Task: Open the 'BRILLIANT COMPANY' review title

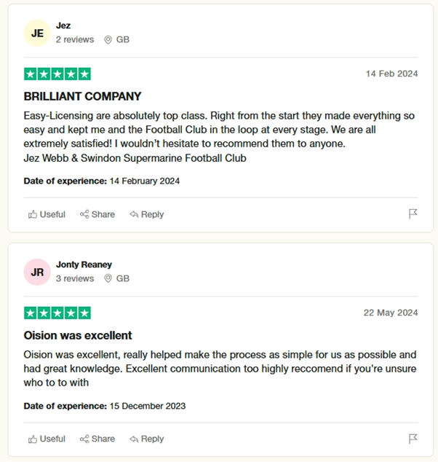Action: click(x=82, y=96)
